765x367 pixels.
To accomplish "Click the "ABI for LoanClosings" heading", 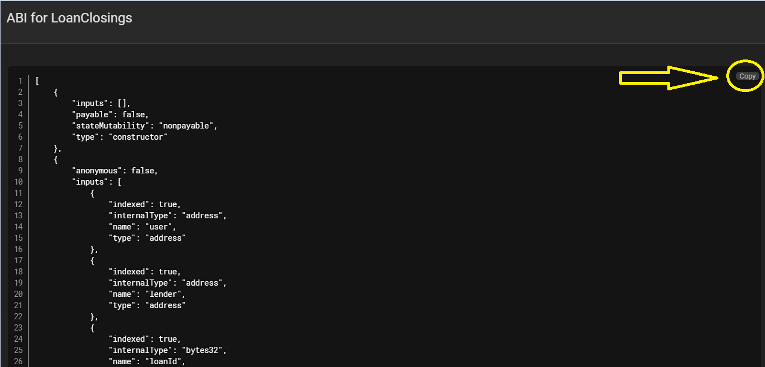I will [x=70, y=18].
